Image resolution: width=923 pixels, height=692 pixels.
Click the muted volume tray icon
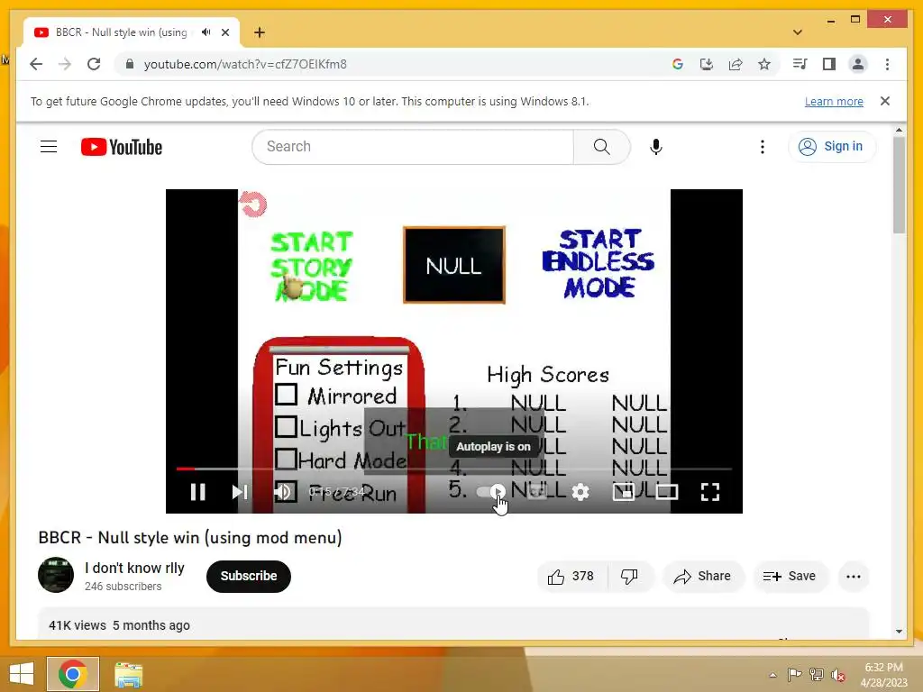click(x=838, y=675)
